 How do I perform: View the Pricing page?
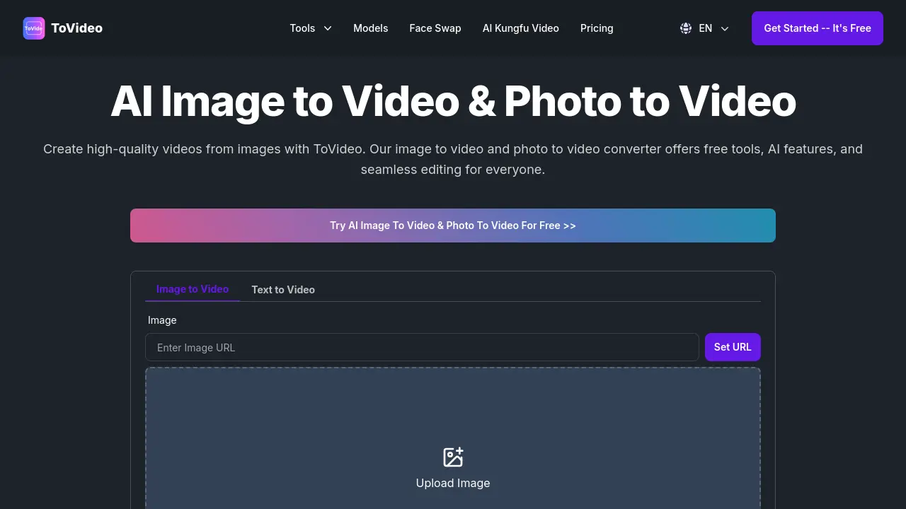click(597, 28)
